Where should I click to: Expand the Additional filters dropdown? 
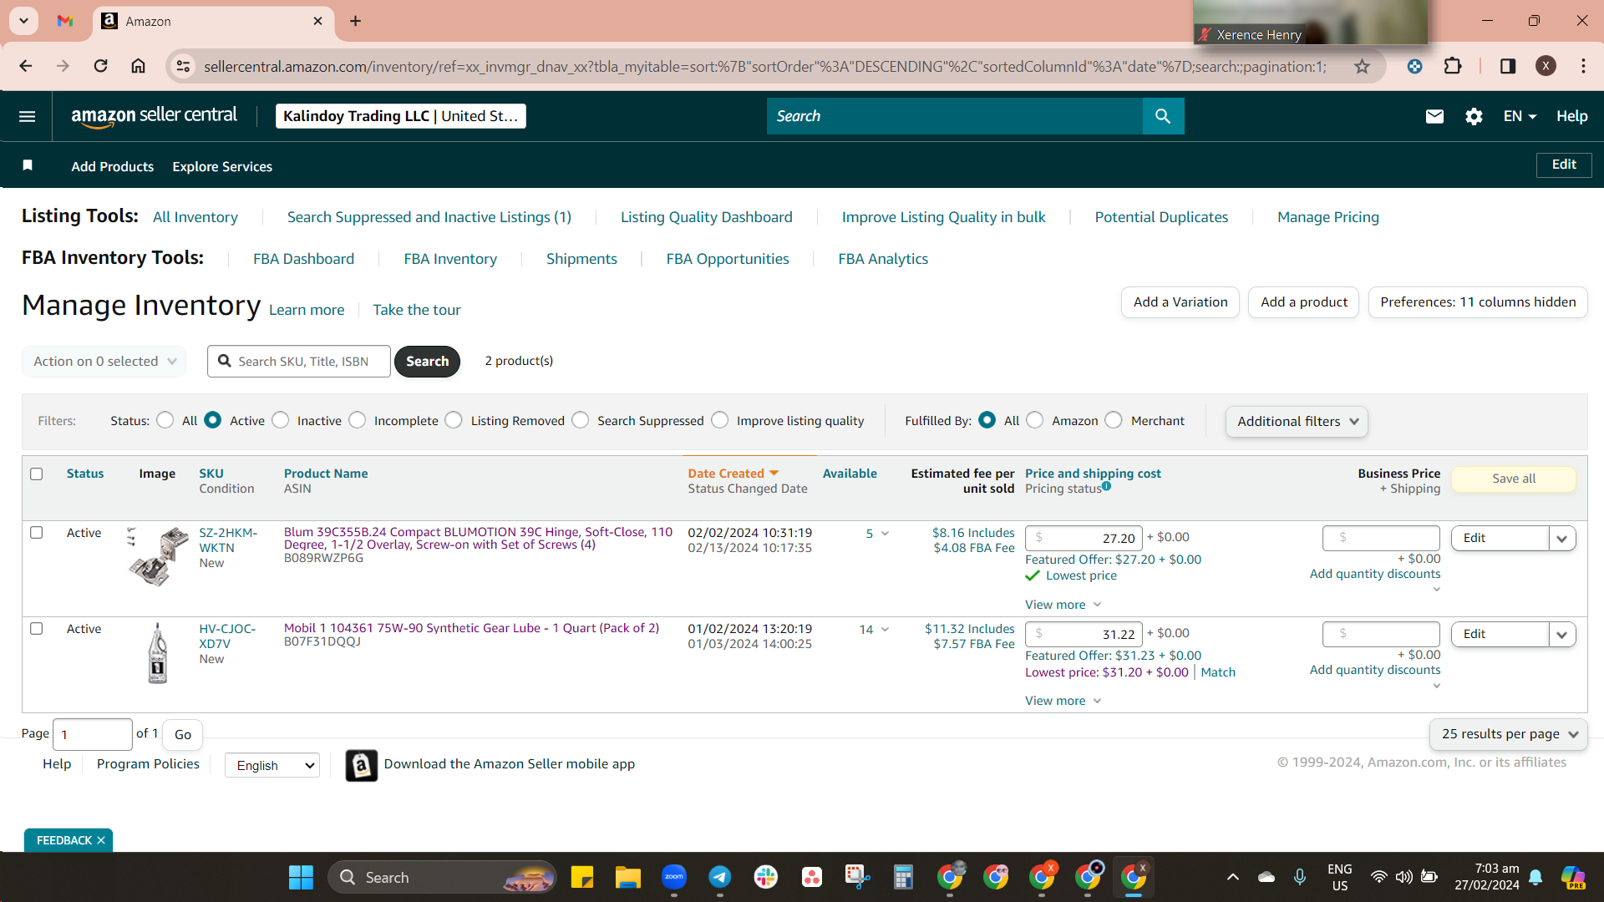point(1297,421)
